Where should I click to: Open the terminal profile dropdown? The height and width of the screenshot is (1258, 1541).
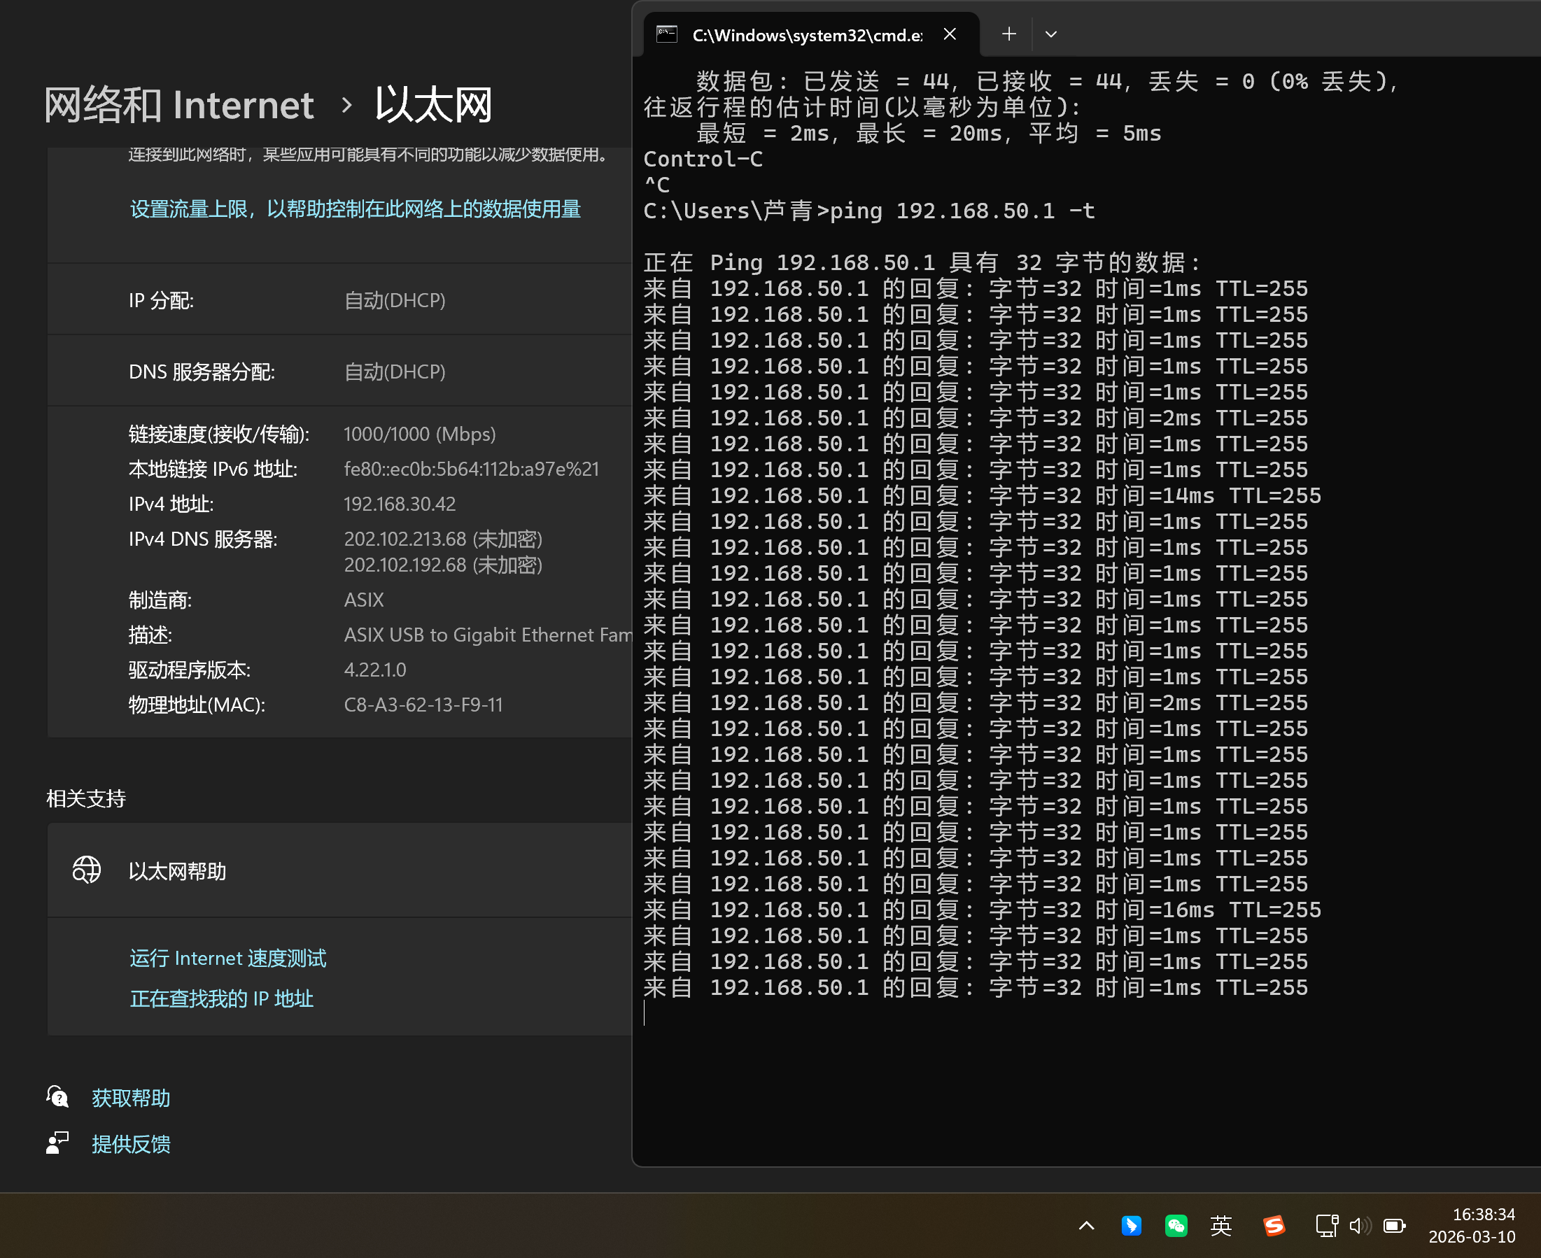pos(1050,34)
